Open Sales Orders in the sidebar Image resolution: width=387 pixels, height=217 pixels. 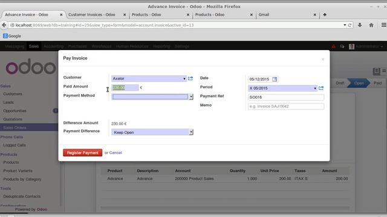tap(15, 127)
